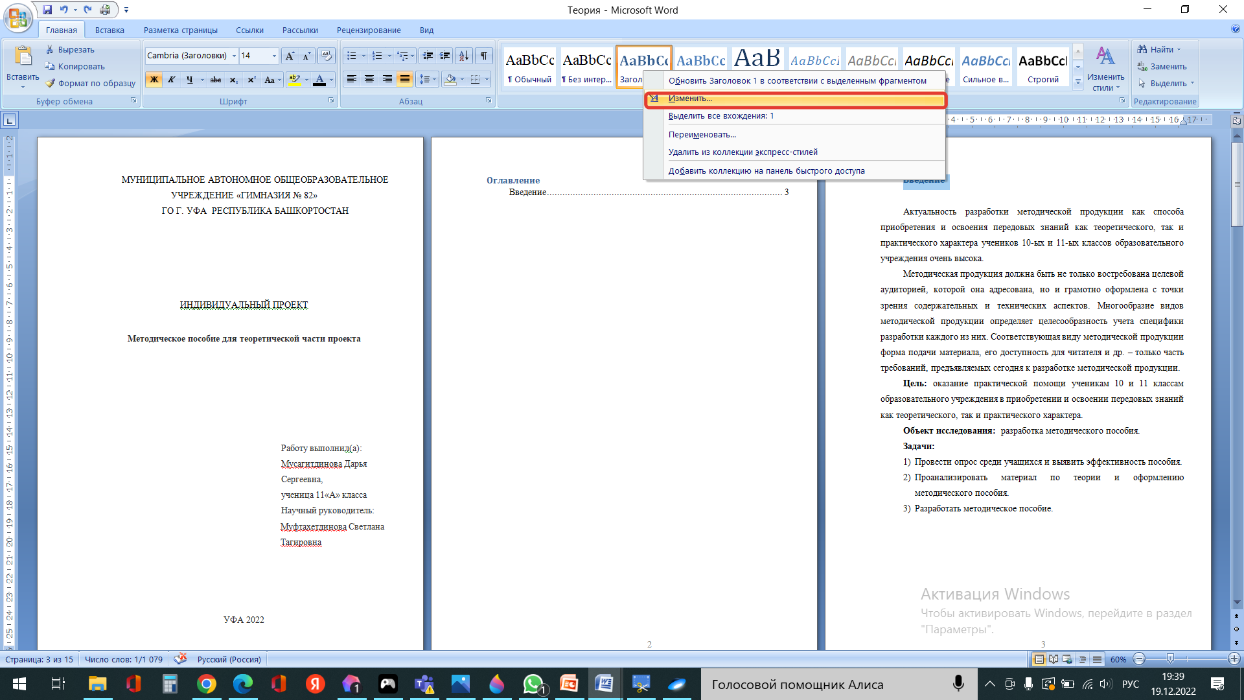Viewport: 1244px width, 700px height.
Task: Click the Clear Formatting eraser icon
Action: (x=327, y=56)
